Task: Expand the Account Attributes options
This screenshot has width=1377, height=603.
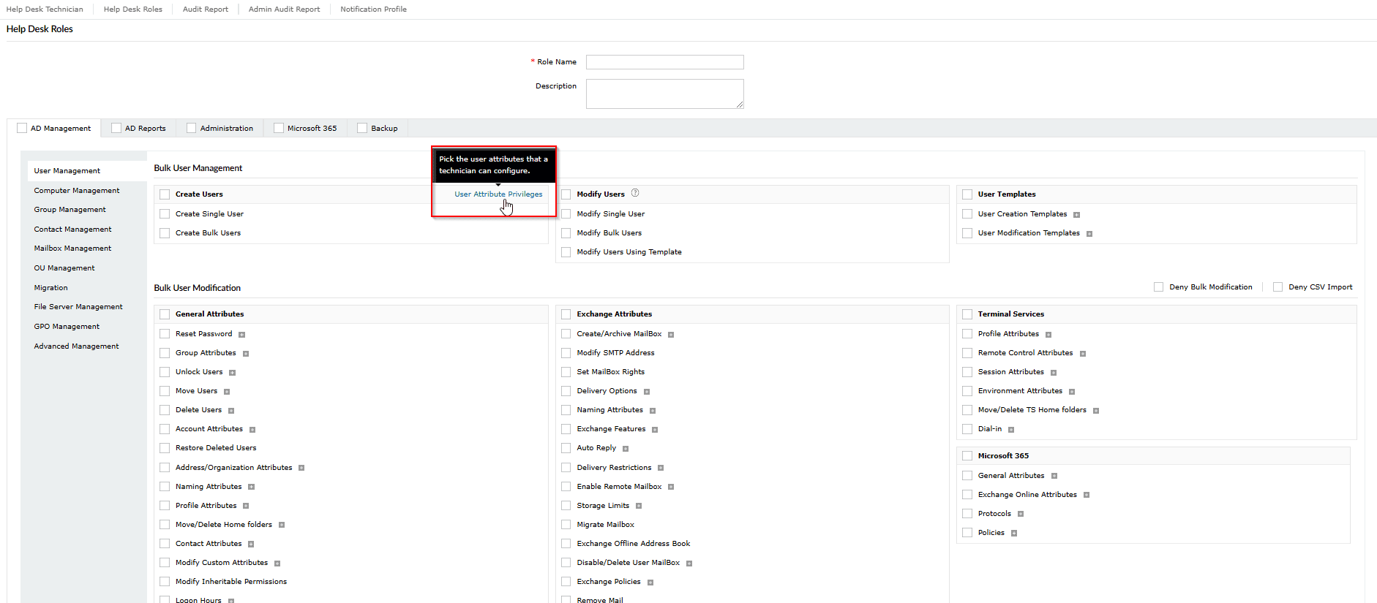Action: [252, 430]
